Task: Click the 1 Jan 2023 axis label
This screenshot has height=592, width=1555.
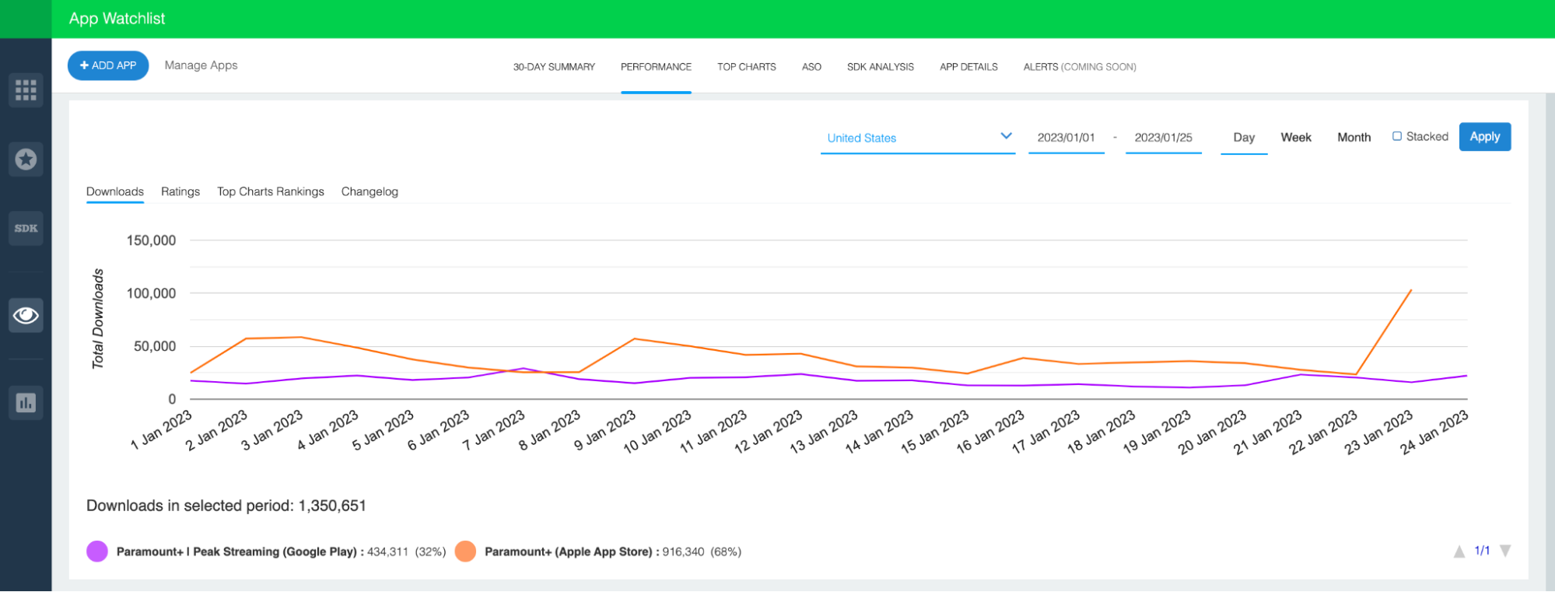Action: (161, 429)
